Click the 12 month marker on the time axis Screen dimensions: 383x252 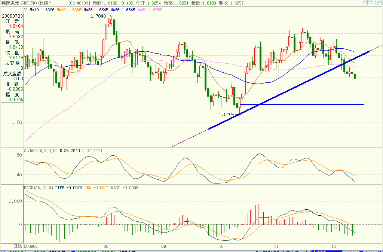coord(334,246)
